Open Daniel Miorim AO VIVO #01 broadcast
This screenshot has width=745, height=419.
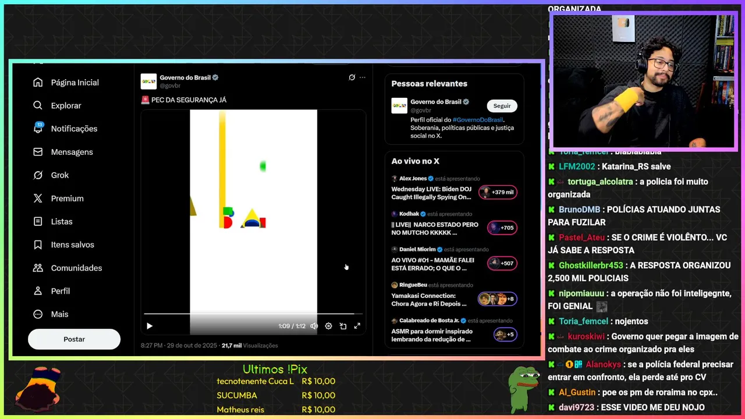pos(432,264)
